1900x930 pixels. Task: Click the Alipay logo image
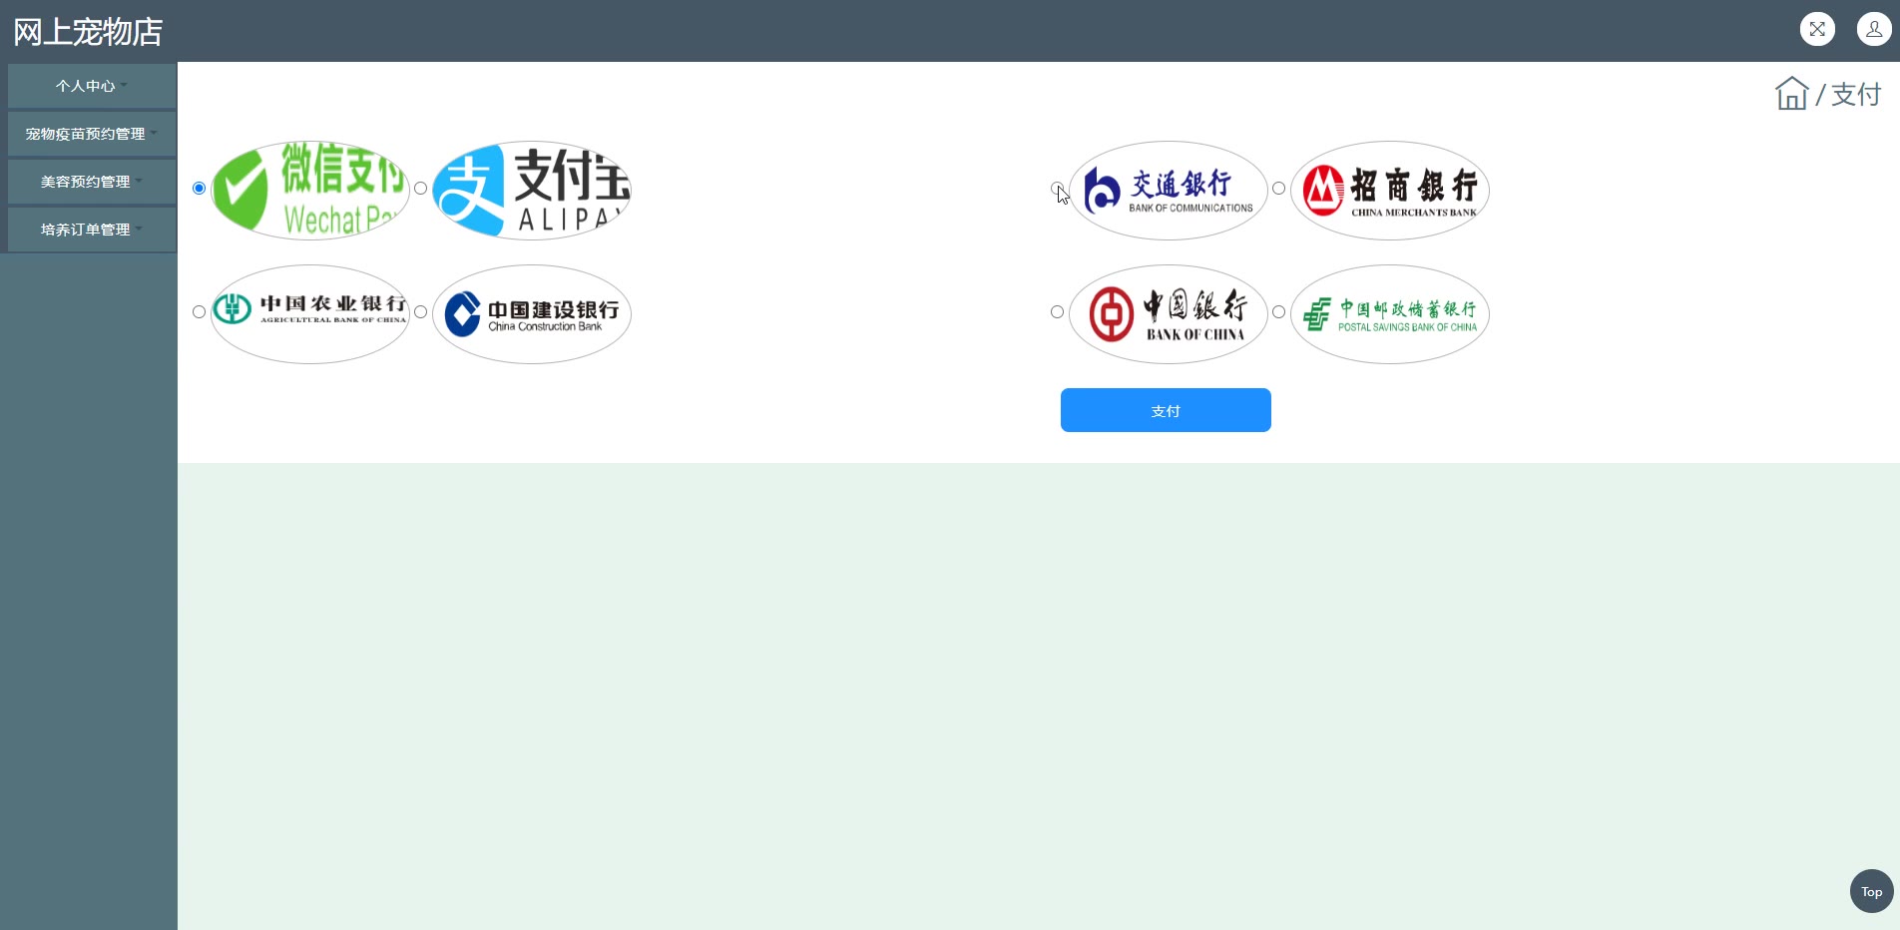click(532, 190)
